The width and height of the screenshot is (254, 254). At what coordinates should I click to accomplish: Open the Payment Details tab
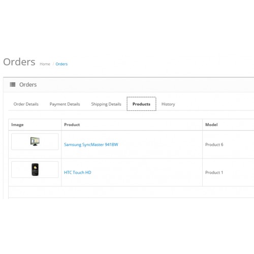click(x=65, y=104)
